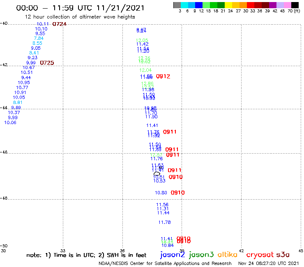This screenshot has height=267, width=304.
Task: Select the green reading 12.04
Action: [145, 70]
